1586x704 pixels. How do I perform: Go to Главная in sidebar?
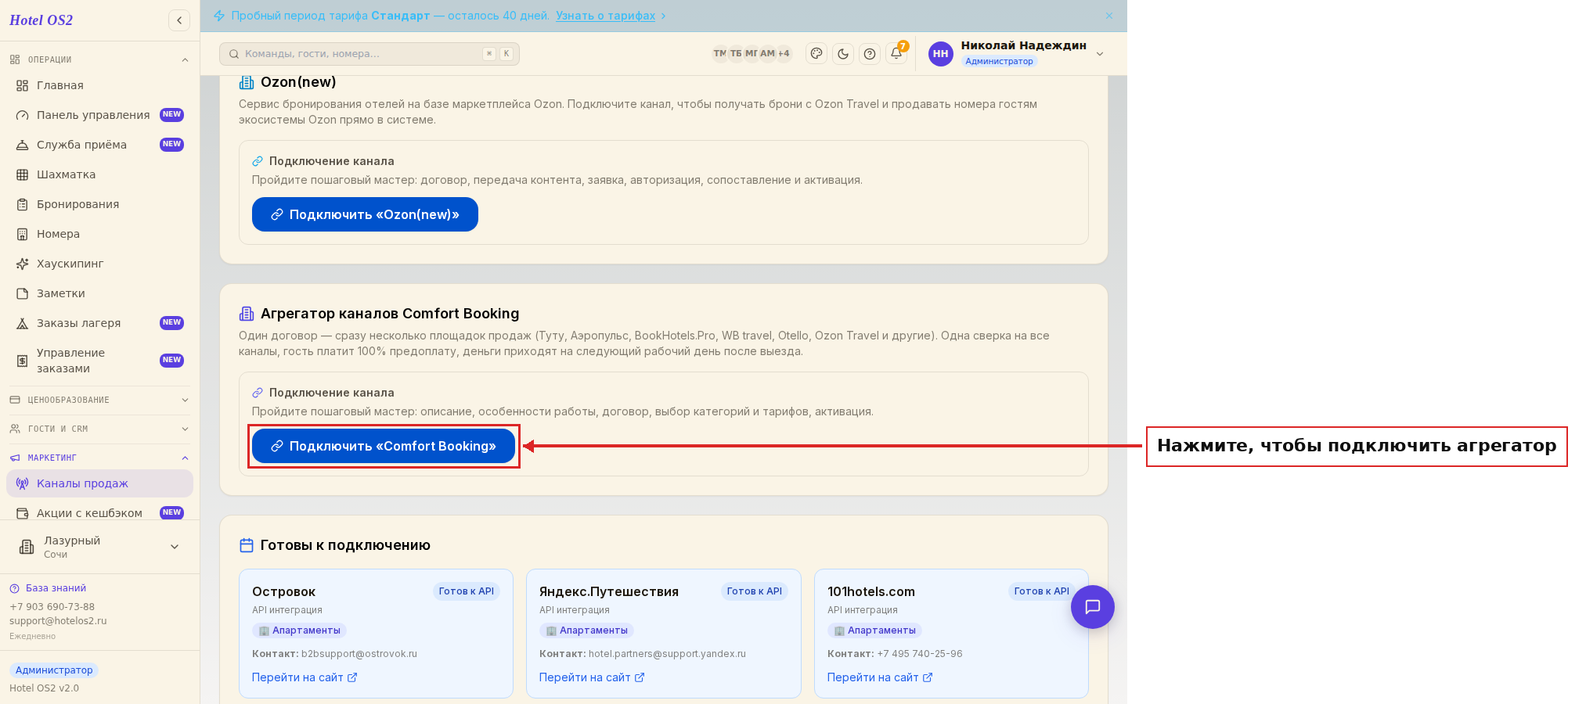coord(99,85)
